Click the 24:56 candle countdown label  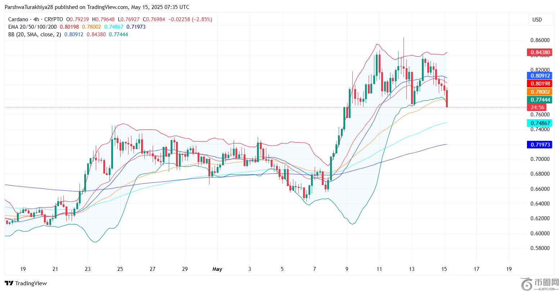[536, 107]
